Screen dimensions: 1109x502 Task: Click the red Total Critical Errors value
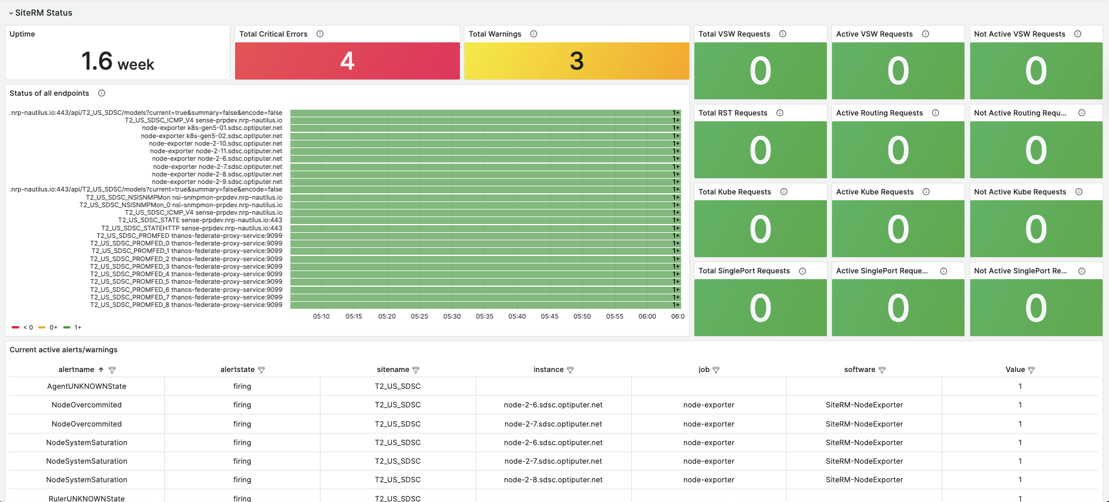tap(347, 61)
